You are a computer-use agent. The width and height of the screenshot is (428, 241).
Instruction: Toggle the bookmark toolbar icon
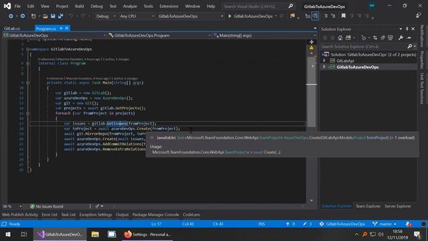343,16
